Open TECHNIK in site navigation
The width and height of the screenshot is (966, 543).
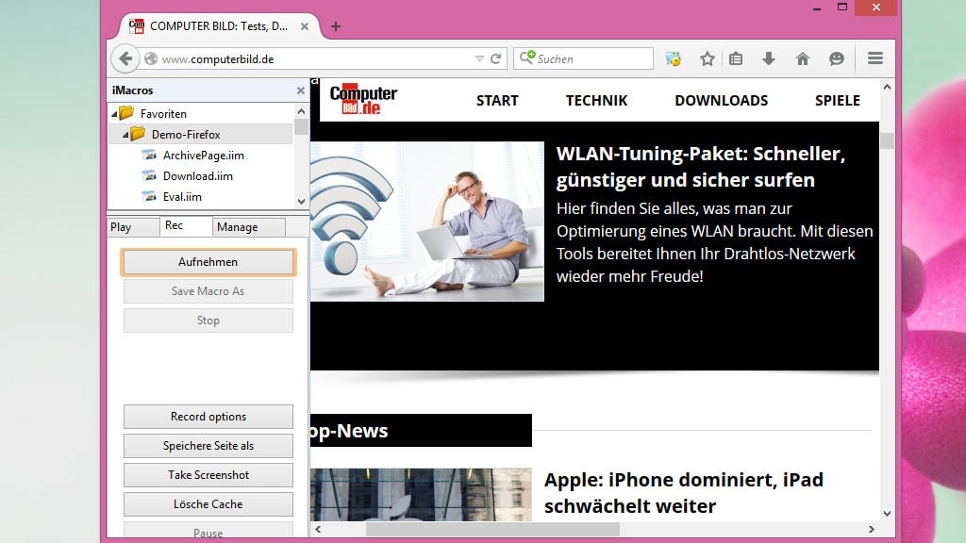[x=596, y=100]
